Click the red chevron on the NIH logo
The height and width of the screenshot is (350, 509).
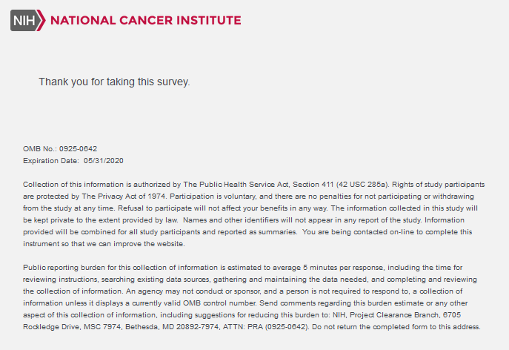click(x=41, y=21)
